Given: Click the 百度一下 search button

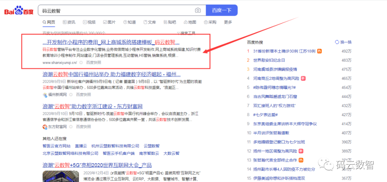Looking at the screenshot, I should [x=222, y=10].
